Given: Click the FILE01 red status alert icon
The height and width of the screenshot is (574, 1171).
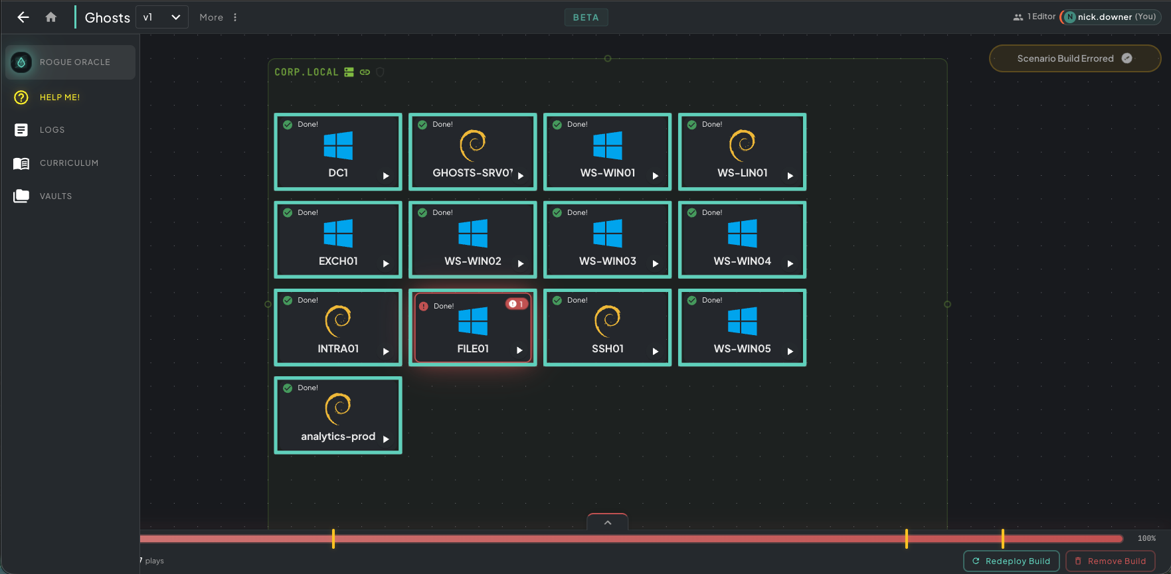Looking at the screenshot, I should coord(424,307).
